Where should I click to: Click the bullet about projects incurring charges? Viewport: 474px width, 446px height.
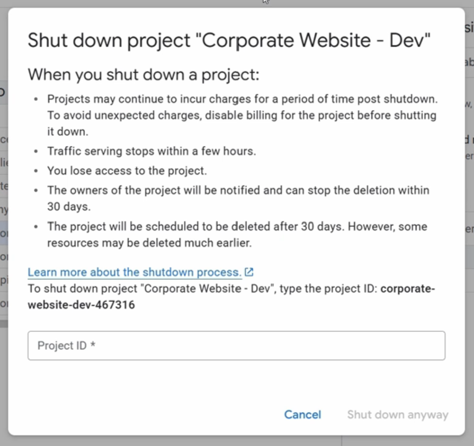tap(243, 115)
